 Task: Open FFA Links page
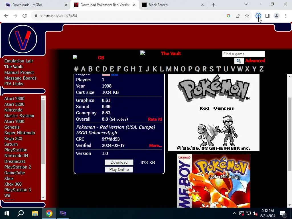tap(14, 84)
